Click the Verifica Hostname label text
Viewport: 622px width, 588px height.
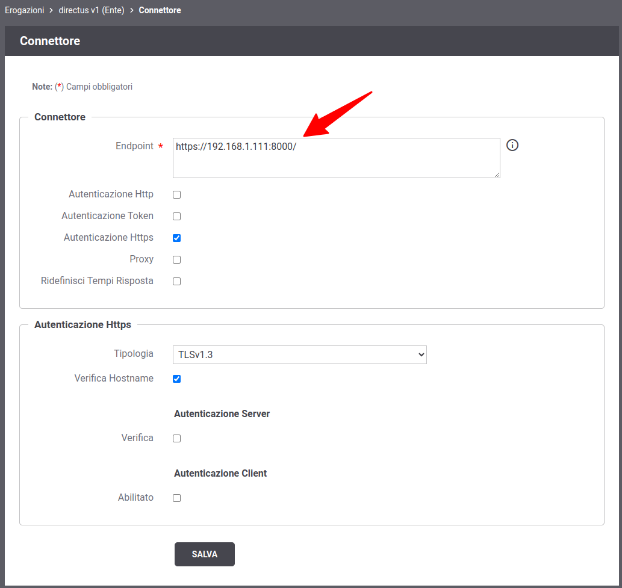tap(114, 379)
